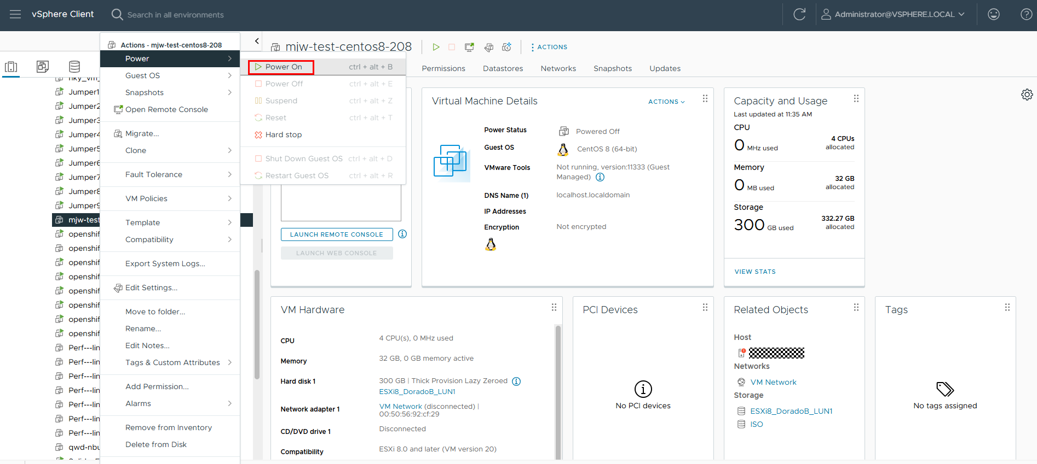1037x464 pixels.
Task: Expand the Fault Tolerance submenu
Action: tap(170, 174)
